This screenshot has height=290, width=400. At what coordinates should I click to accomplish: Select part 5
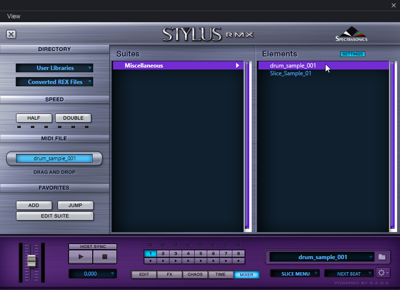[x=201, y=253]
